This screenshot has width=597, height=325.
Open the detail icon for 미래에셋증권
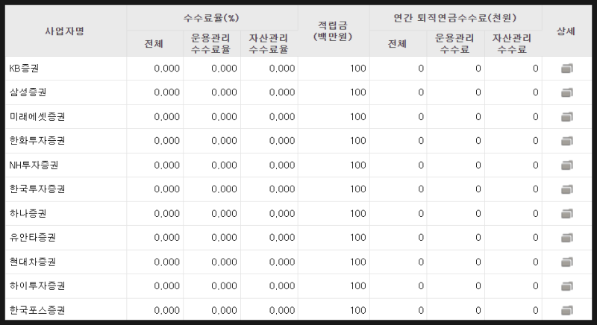567,117
